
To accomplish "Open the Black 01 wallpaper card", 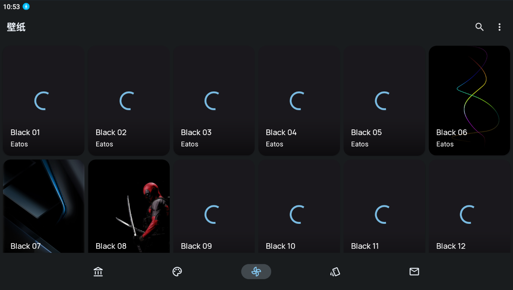I will [x=44, y=100].
